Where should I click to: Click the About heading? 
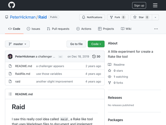pyautogui.click(x=113, y=43)
